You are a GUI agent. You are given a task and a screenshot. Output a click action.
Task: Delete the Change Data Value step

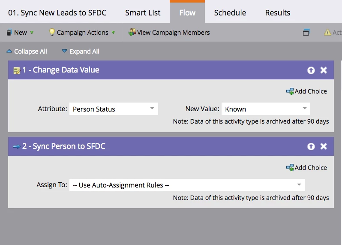click(x=324, y=70)
